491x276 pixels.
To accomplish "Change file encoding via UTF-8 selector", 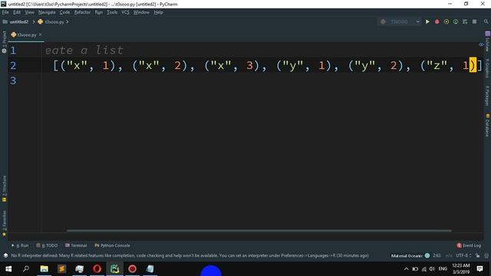I will pos(463,255).
